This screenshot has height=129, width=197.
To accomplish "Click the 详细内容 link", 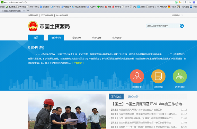I will click(x=78, y=63).
